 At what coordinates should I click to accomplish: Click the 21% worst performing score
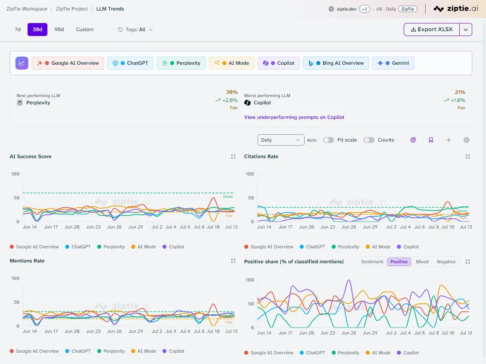click(x=460, y=92)
